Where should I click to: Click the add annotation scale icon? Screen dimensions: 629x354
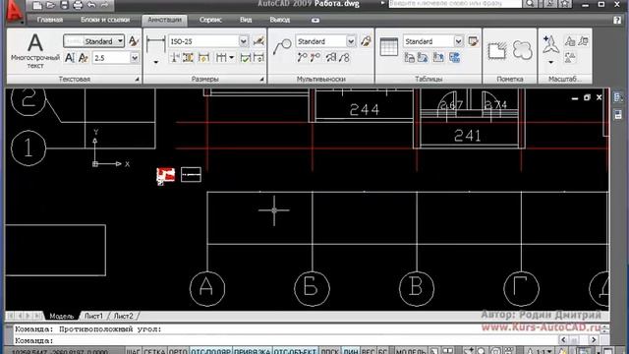tap(550, 44)
